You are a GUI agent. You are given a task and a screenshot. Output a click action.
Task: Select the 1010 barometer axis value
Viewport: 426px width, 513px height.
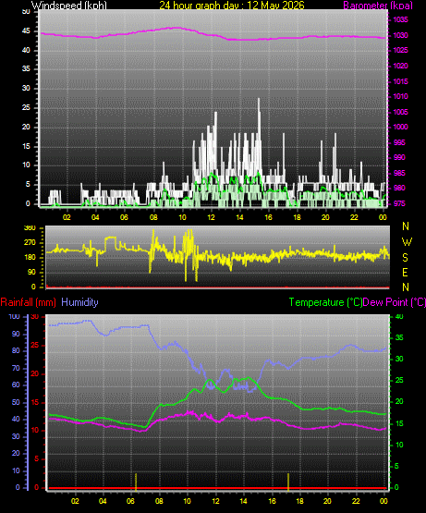(400, 96)
